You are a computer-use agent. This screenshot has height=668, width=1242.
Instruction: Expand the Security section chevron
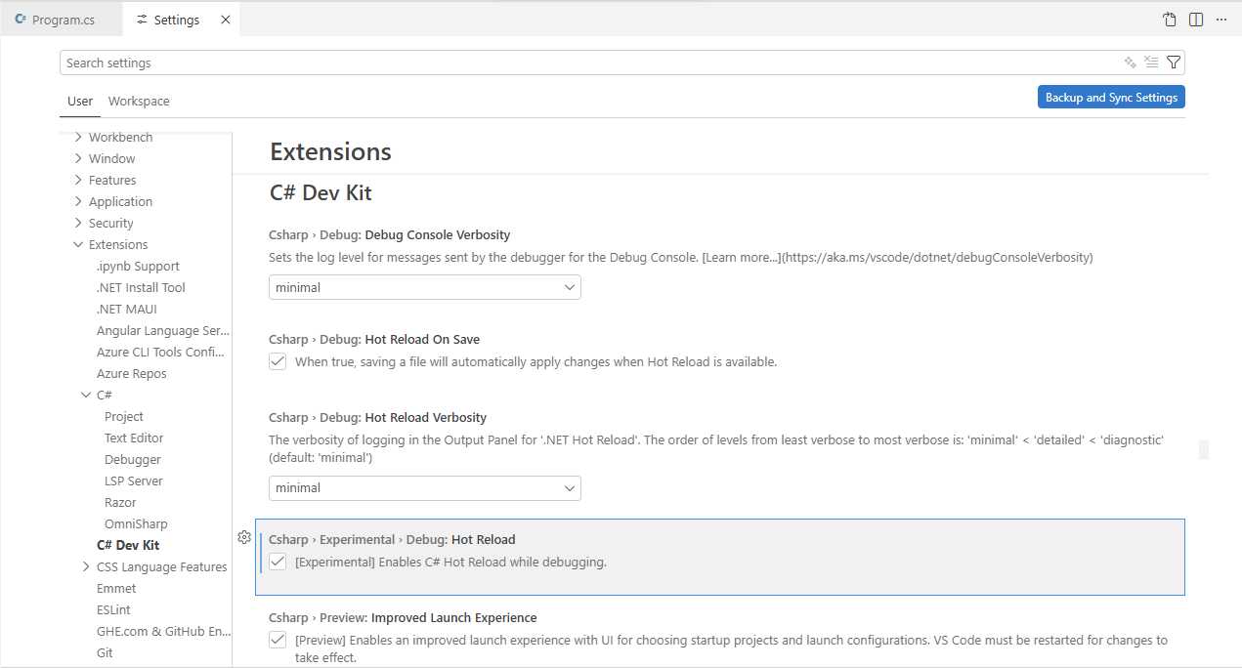pos(78,223)
